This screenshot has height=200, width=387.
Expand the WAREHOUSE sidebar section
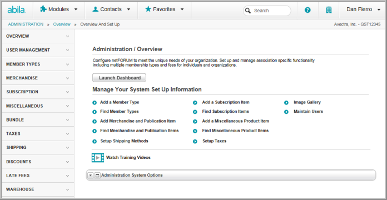(x=38, y=189)
